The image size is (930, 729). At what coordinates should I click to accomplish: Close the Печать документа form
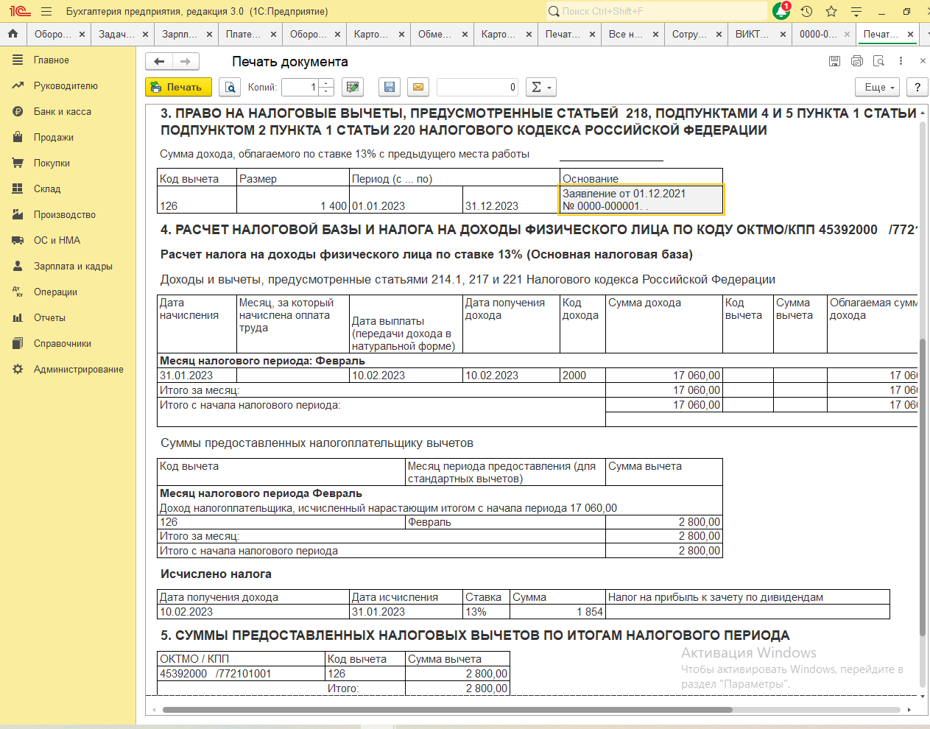tap(923, 61)
